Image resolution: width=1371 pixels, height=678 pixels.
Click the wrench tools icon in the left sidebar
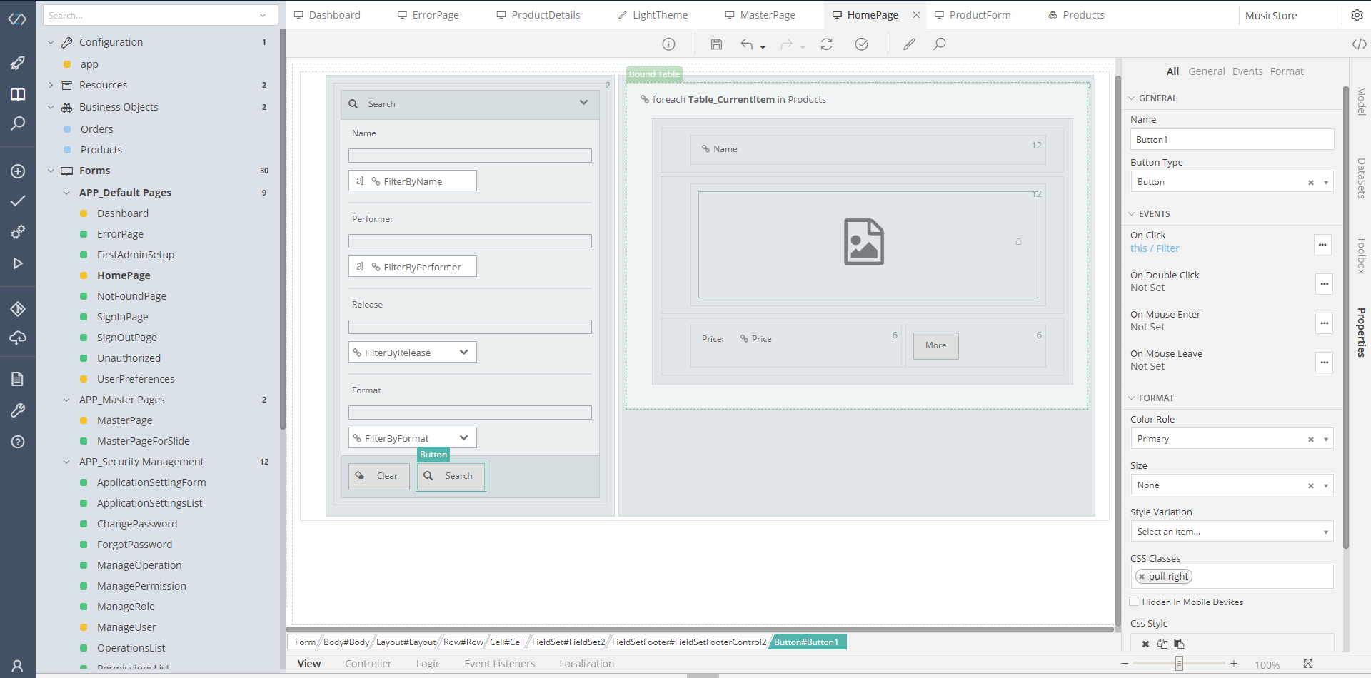tap(17, 410)
